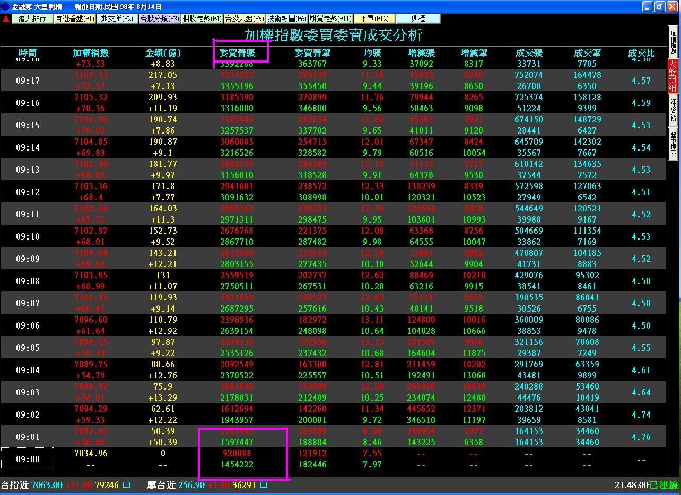The image size is (681, 495).
Task: Click 成交比 value 4.76
Action: pos(641,437)
